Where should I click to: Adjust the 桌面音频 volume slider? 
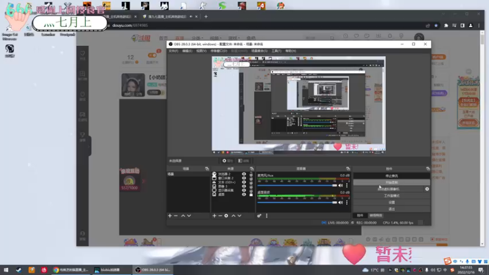point(297,202)
